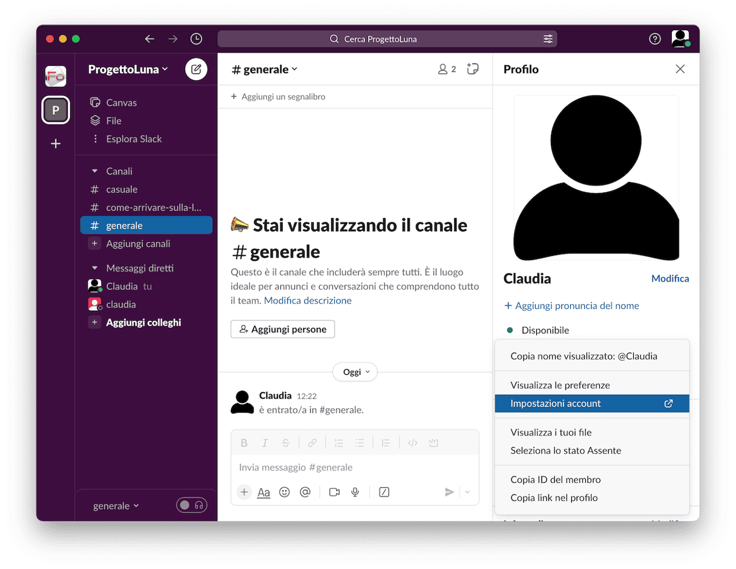This screenshot has height=569, width=736.
Task: Select Visualizza i tuoi file
Action: tap(592, 432)
